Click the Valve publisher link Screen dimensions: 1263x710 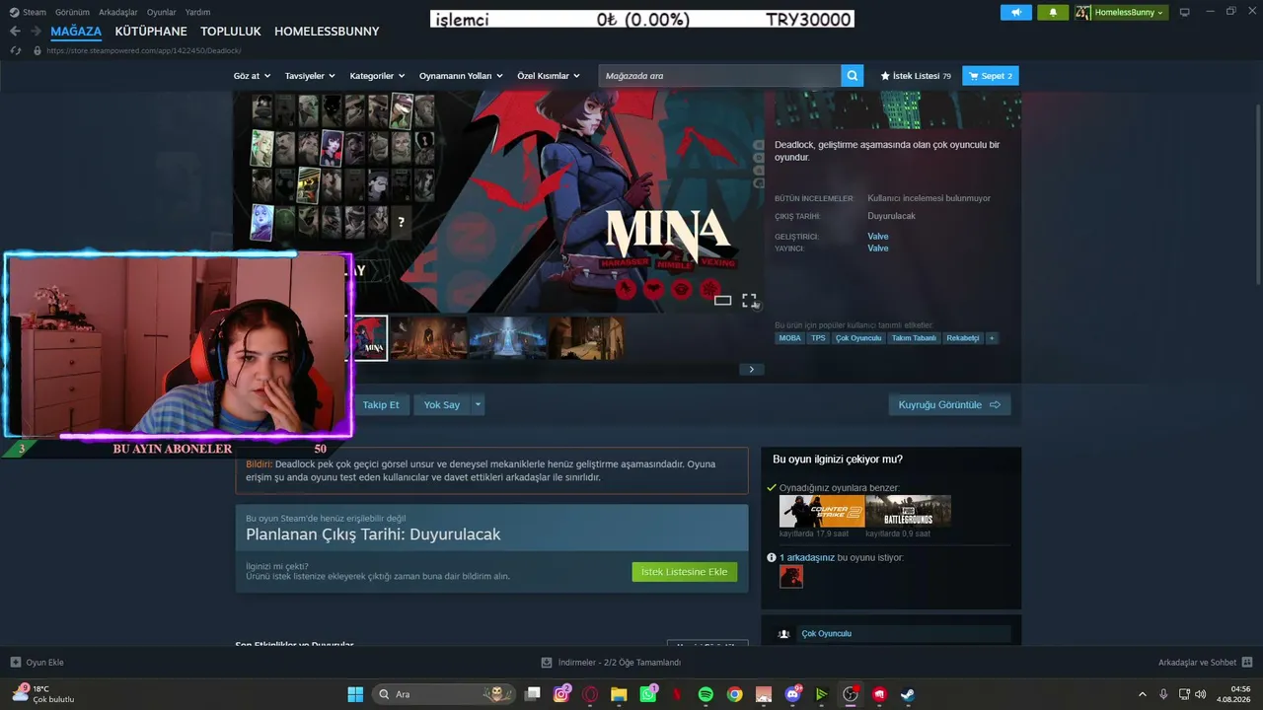[x=878, y=248]
